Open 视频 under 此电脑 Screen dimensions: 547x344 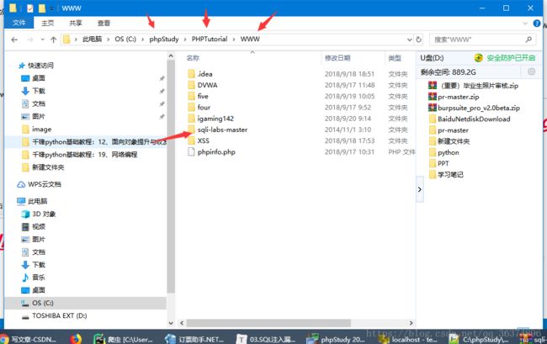39,227
